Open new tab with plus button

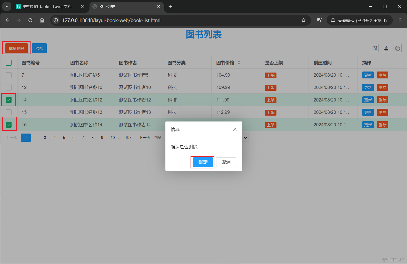(x=170, y=6)
